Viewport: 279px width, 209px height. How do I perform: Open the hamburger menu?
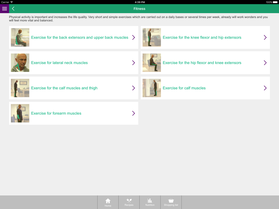click(4, 9)
